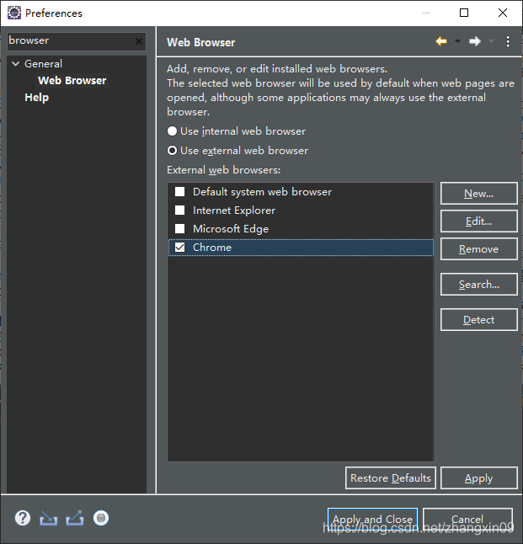Click Restore Defaults
523x544 pixels.
(x=391, y=478)
